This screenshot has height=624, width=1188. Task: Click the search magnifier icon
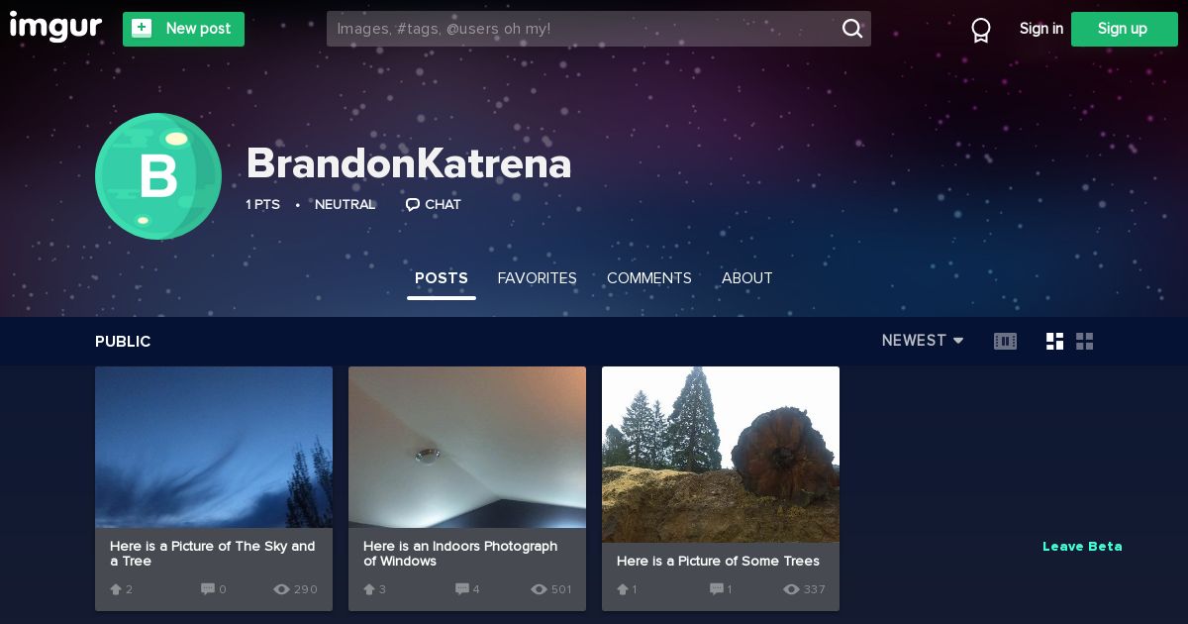[852, 29]
